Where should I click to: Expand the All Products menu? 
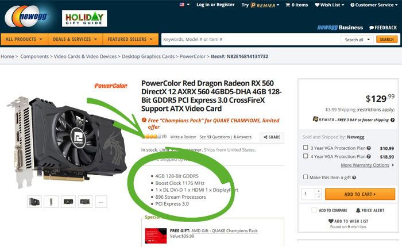24,39
